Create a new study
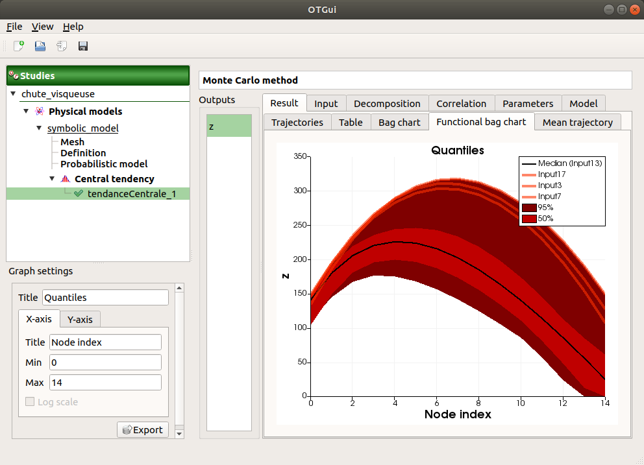Image resolution: width=644 pixels, height=465 pixels. [18, 46]
